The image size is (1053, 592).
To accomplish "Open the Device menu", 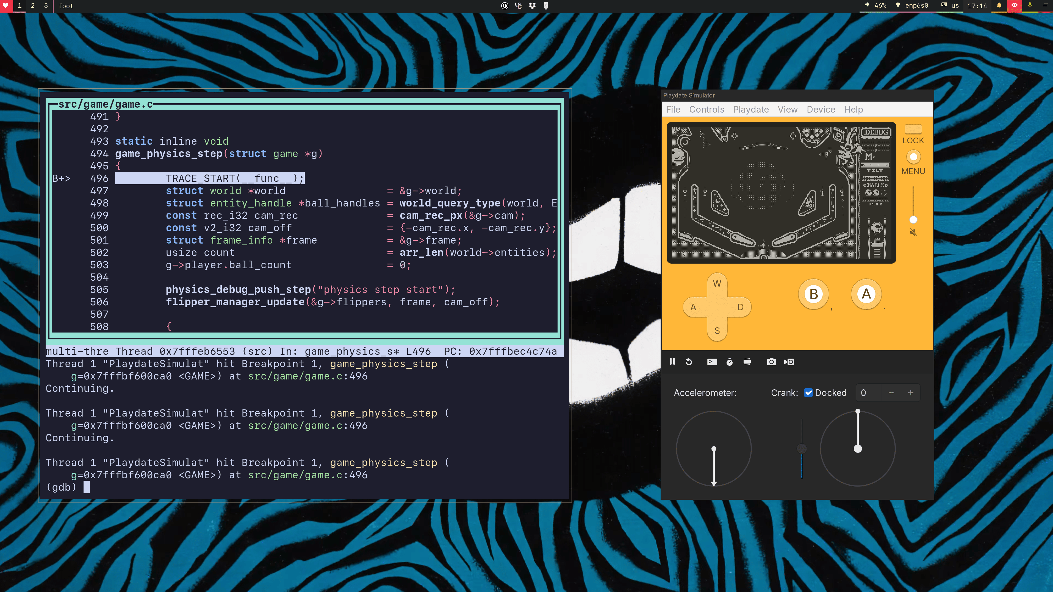I will point(821,110).
